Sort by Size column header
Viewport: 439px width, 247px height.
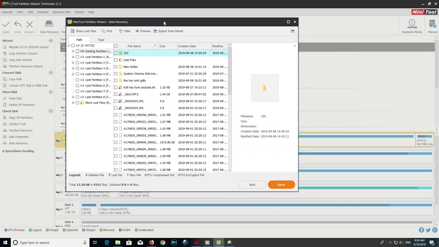(168, 46)
